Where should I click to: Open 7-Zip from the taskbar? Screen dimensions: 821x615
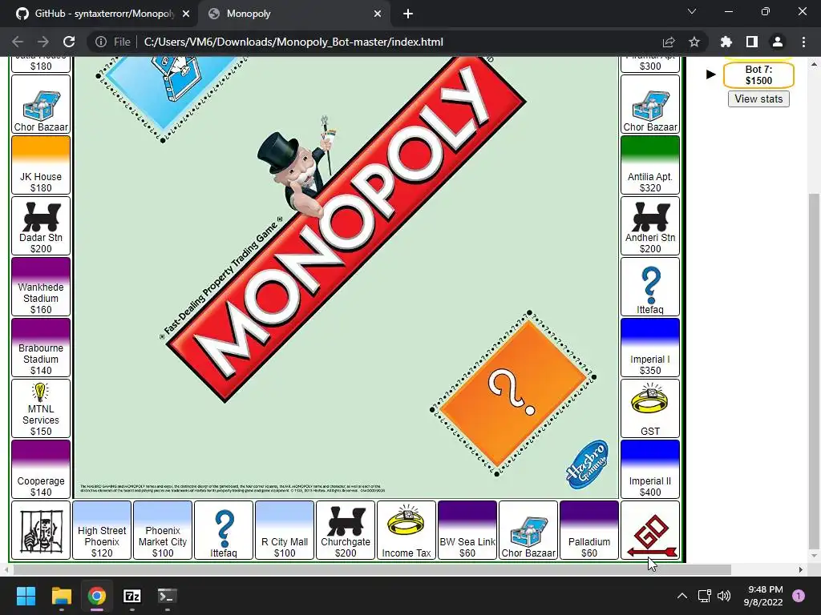(x=132, y=596)
